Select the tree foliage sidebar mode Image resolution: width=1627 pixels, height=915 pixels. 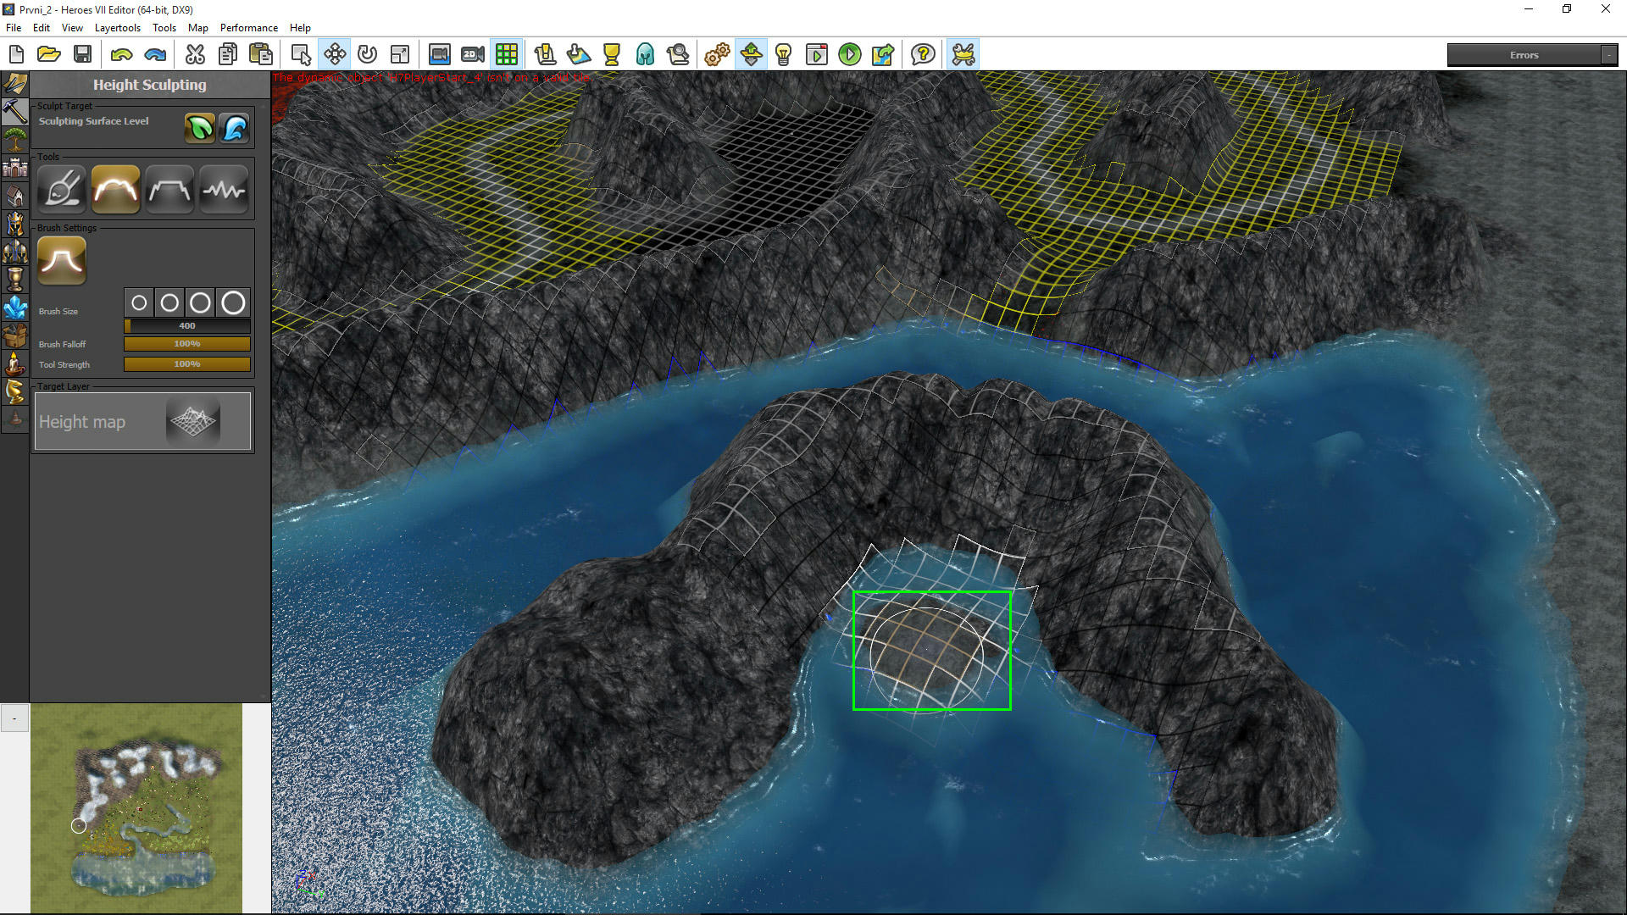click(x=15, y=140)
